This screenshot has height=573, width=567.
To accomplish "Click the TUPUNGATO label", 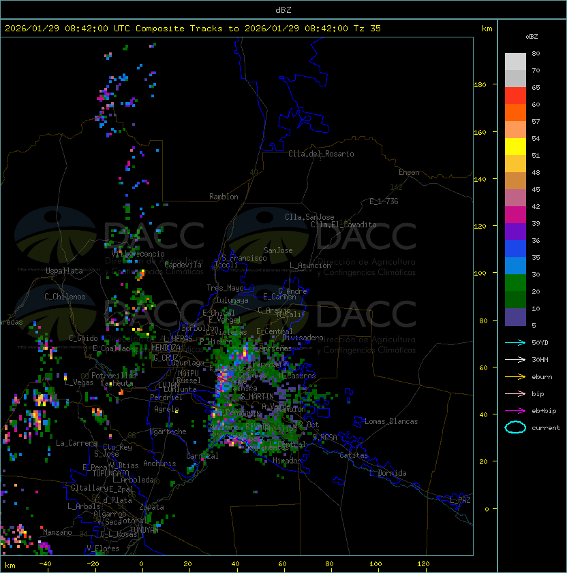I will [110, 474].
